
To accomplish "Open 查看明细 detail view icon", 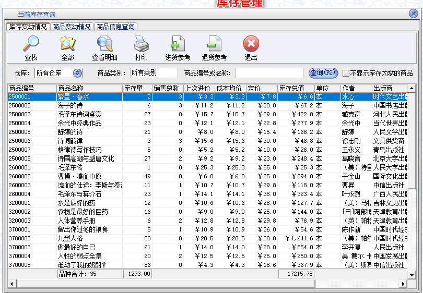I will [x=104, y=44].
